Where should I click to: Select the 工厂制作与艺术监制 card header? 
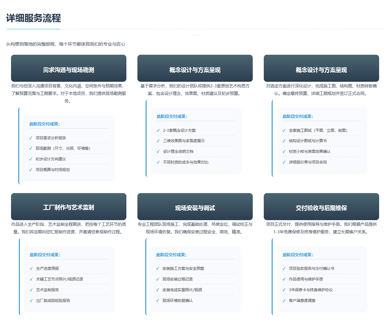click(69, 207)
